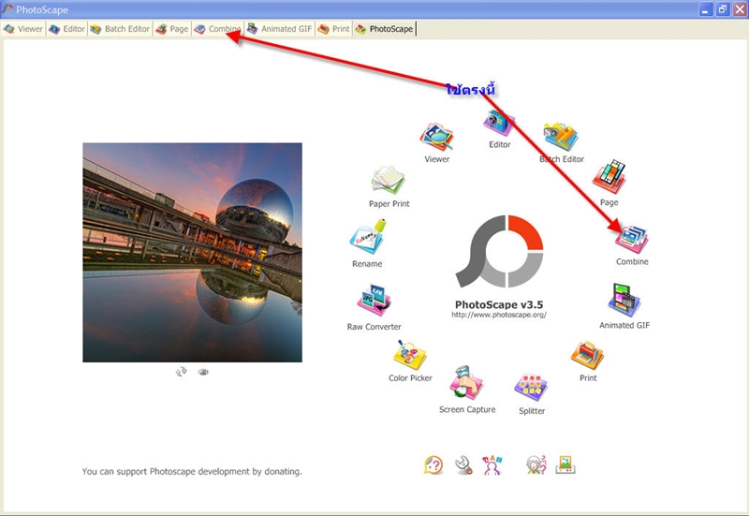Click the PhotoScape v3.5 title text

(x=499, y=304)
